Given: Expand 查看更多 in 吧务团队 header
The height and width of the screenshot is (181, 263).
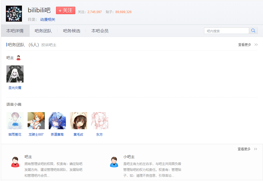Looking at the screenshot, I should pyautogui.click(x=248, y=45).
